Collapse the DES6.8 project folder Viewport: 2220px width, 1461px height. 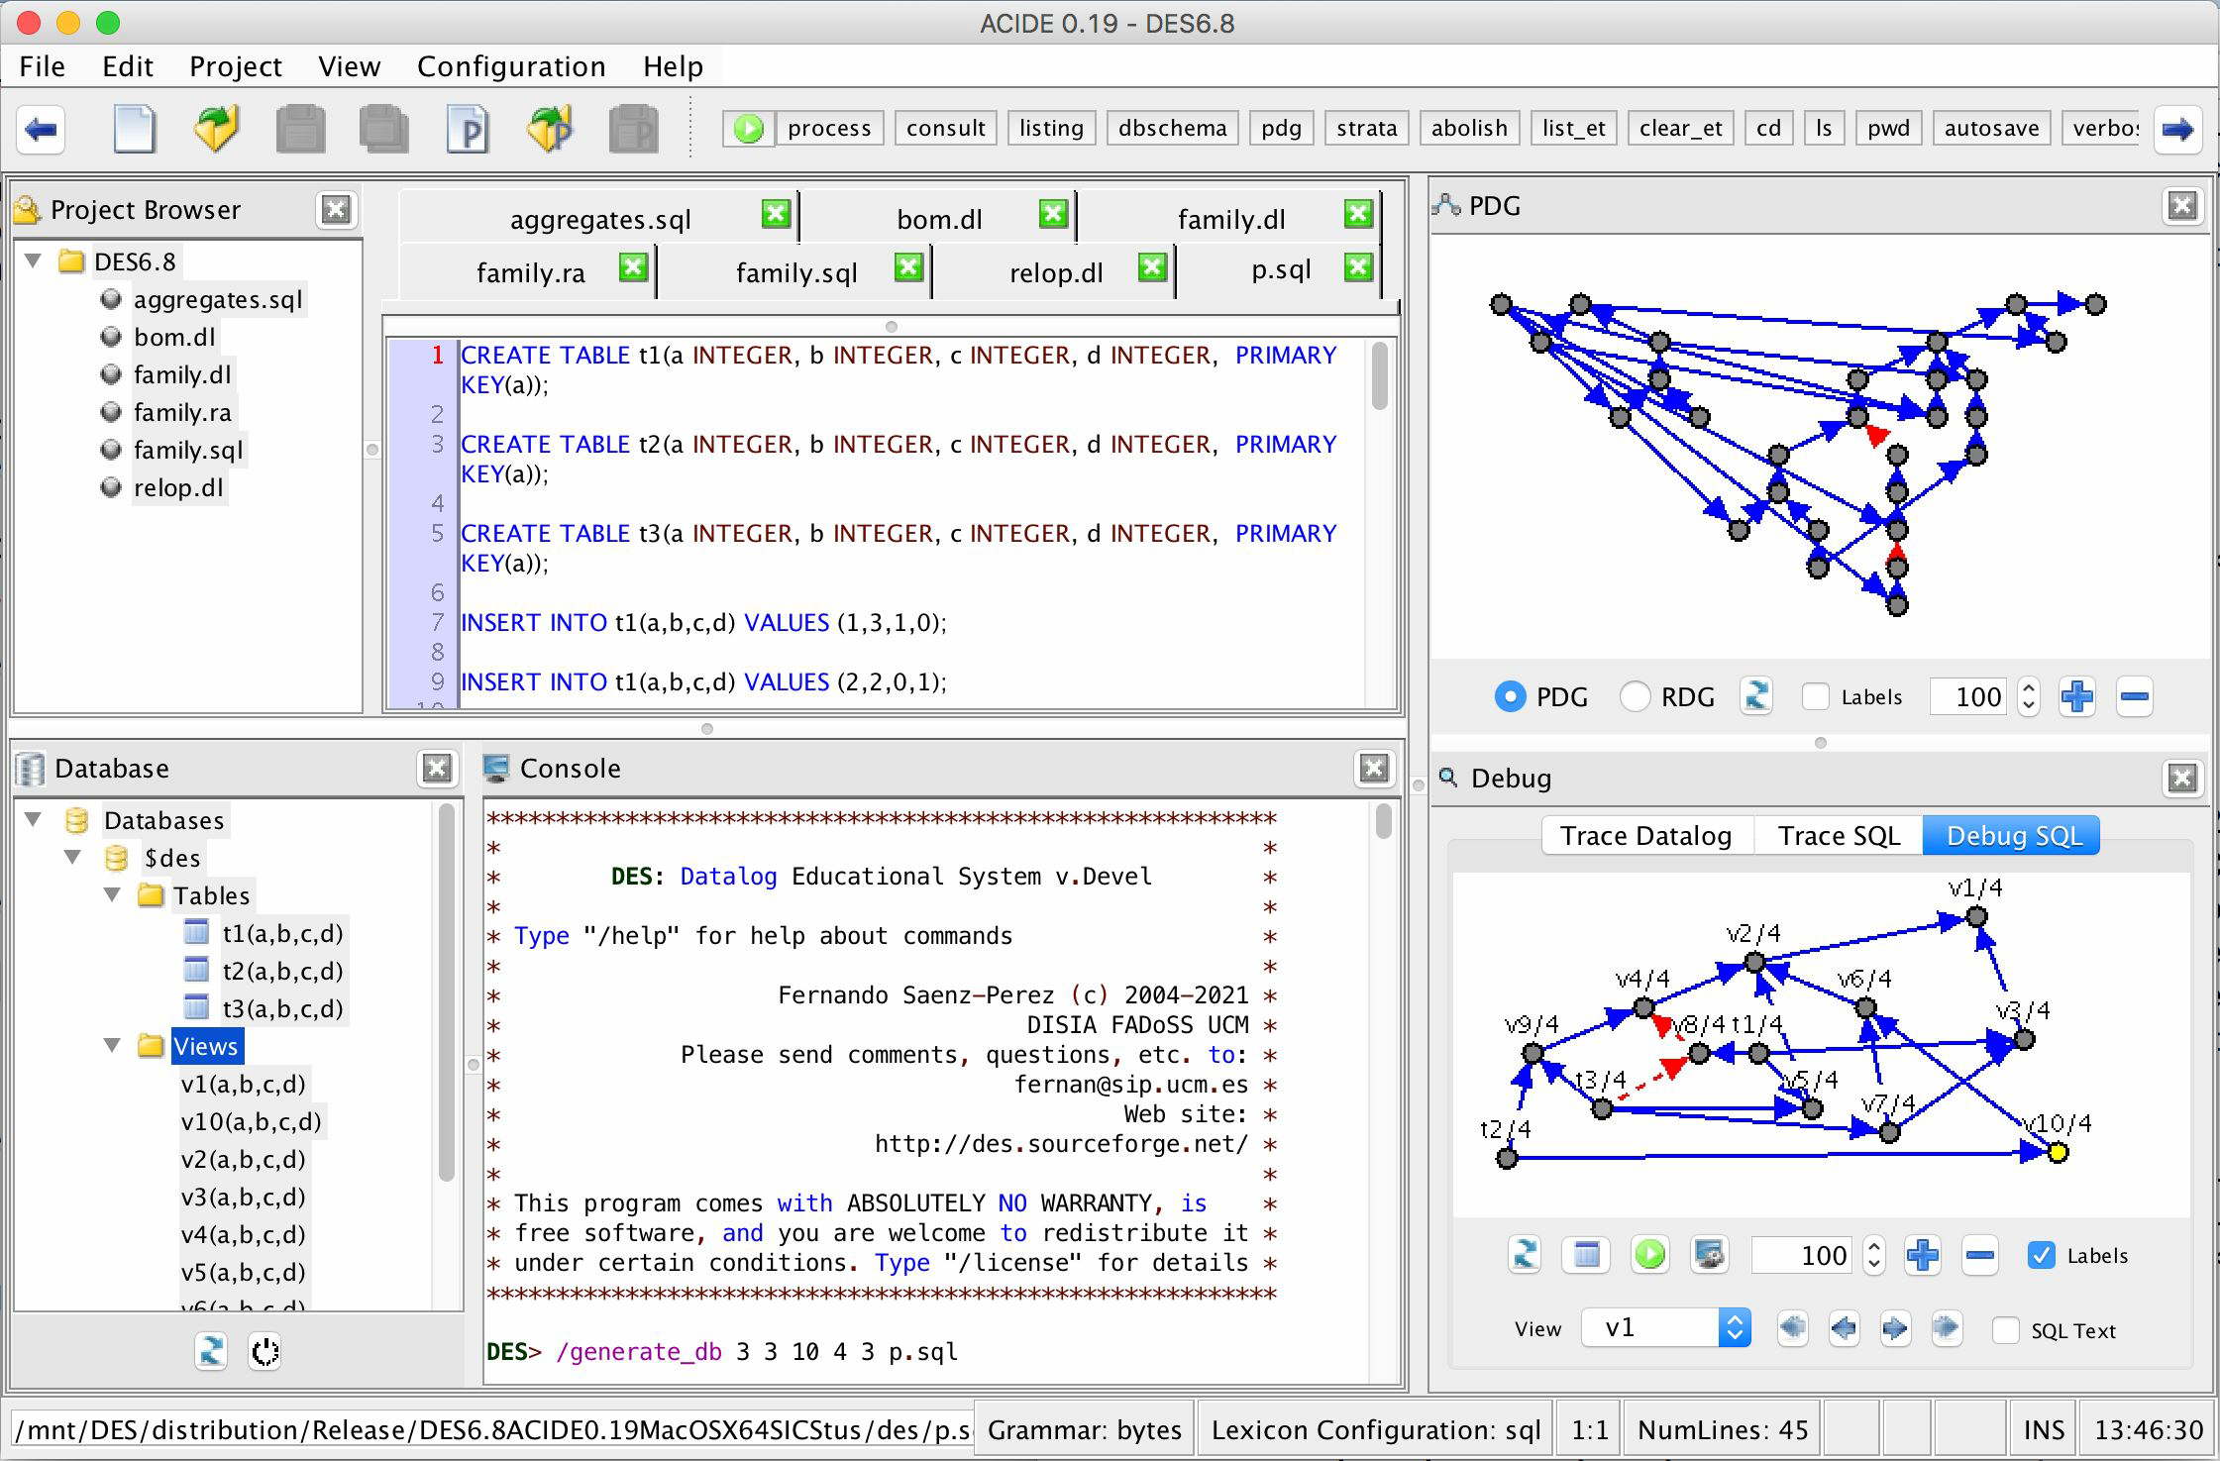(34, 261)
